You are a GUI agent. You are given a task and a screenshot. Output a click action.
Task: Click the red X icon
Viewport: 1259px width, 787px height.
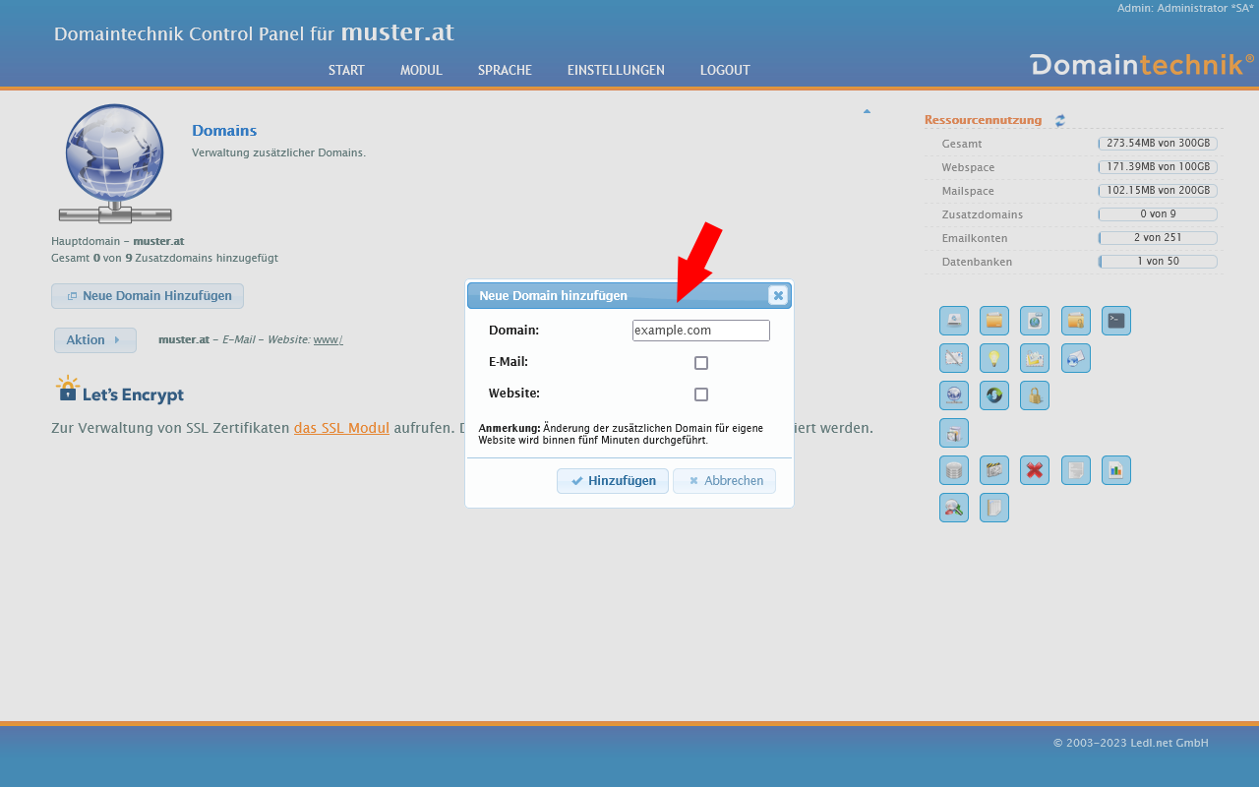pos(1034,470)
